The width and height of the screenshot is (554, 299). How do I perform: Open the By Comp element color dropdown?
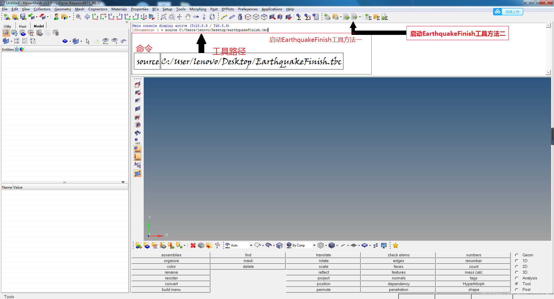pos(314,245)
